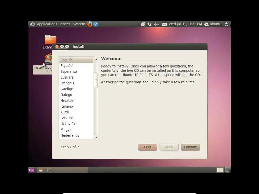Select Kurdî in the language list
The height and width of the screenshot is (194, 259).
pyautogui.click(x=76, y=112)
